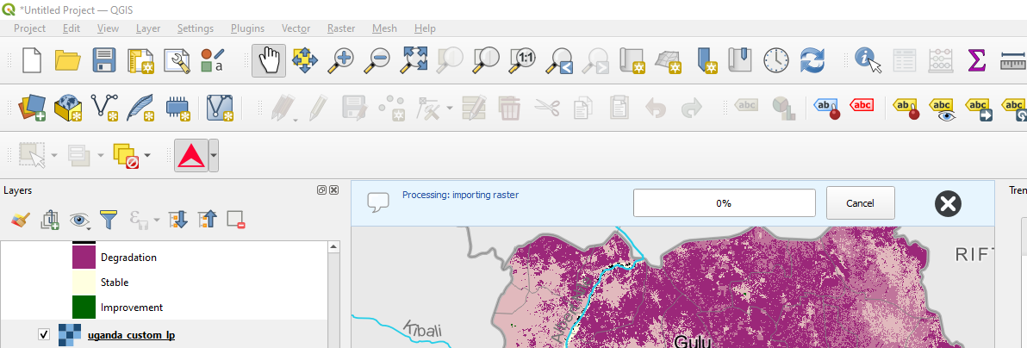Toggle Filter Legend funnel in Layers panel
The width and height of the screenshot is (1027, 348).
point(108,221)
